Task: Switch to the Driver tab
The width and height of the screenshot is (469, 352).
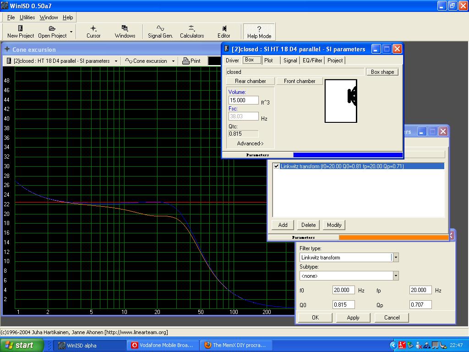Action: pyautogui.click(x=232, y=60)
